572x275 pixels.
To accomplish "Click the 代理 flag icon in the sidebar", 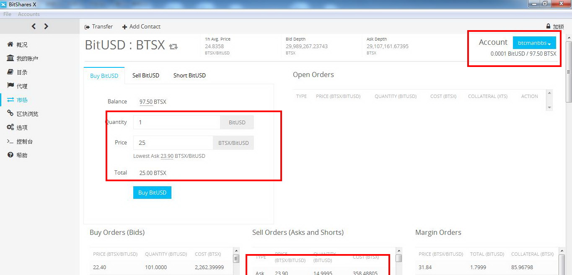I will (x=10, y=86).
